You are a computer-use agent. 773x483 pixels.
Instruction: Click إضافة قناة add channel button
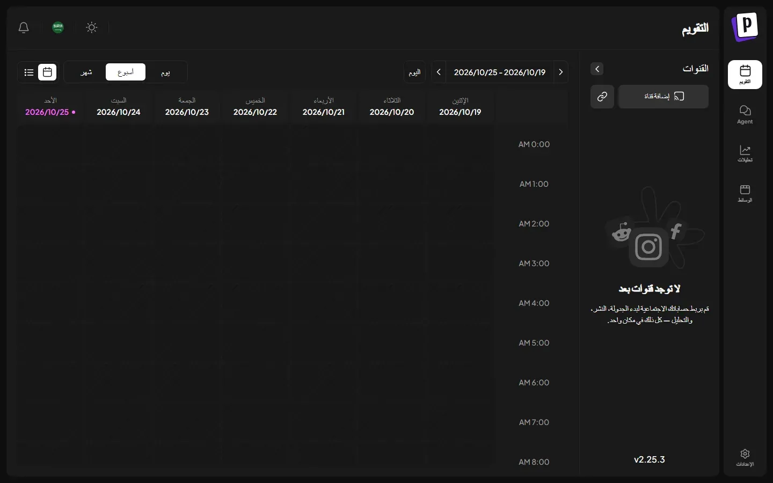click(x=663, y=97)
